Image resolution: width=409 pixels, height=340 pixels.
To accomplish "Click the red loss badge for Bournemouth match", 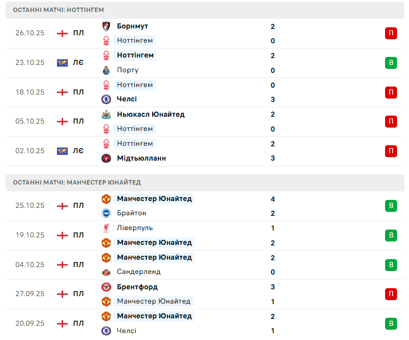I will pyautogui.click(x=391, y=33).
